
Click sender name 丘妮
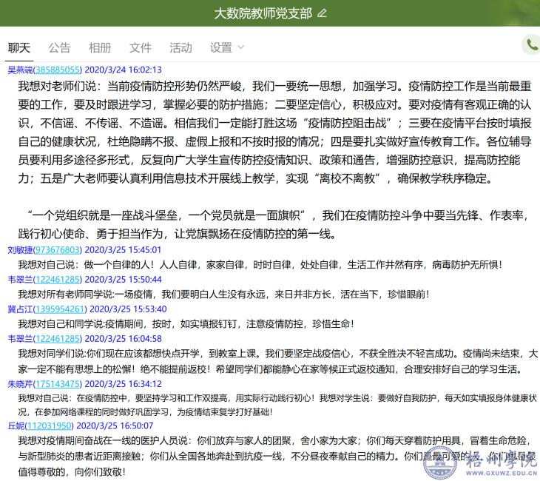click(16, 425)
